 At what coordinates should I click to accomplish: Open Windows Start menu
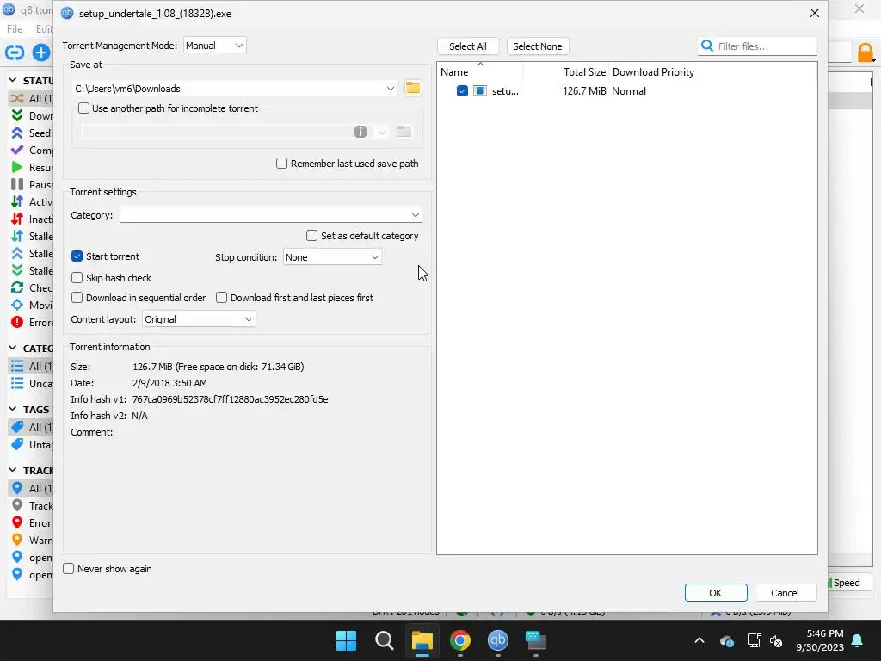point(346,640)
